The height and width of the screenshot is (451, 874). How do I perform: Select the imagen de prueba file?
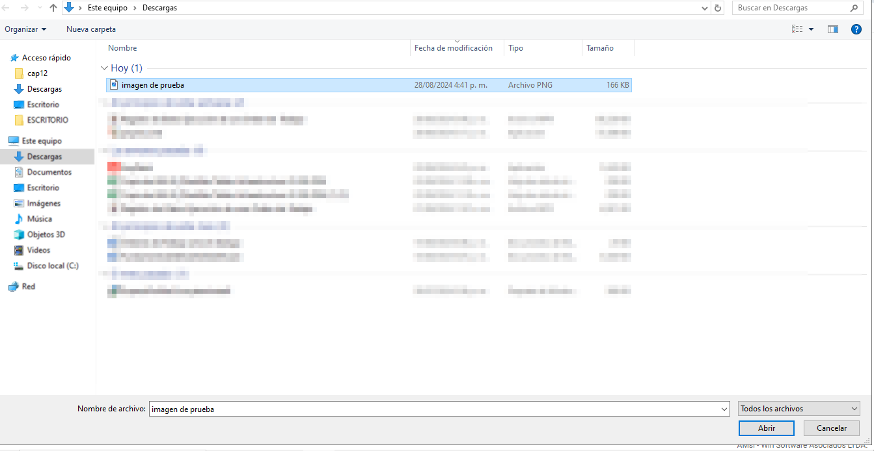pyautogui.click(x=368, y=85)
